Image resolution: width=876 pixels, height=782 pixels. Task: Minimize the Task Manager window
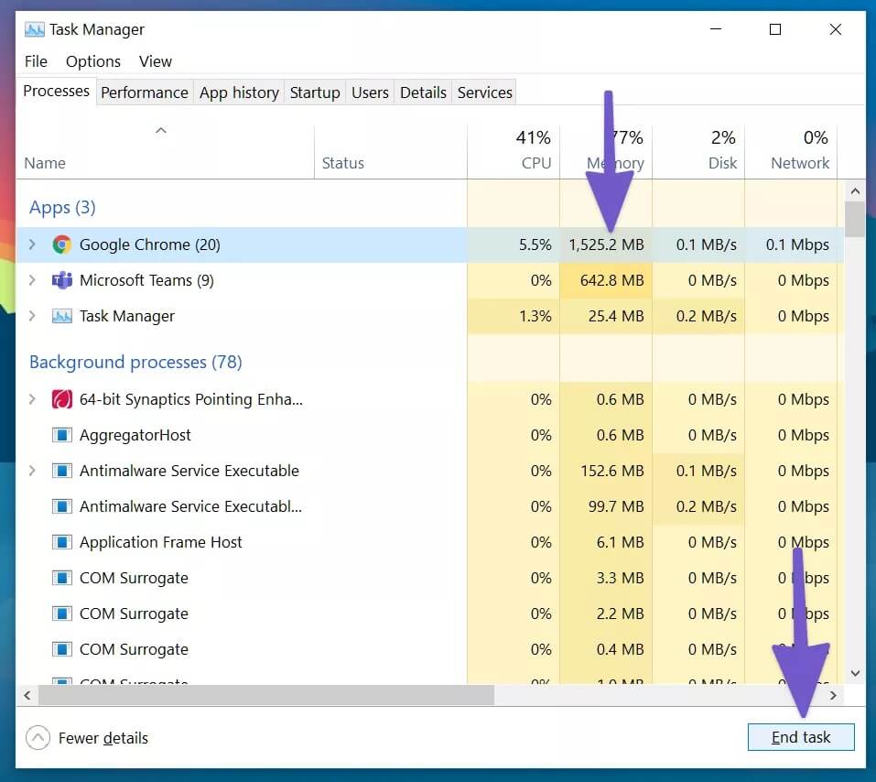(x=716, y=29)
